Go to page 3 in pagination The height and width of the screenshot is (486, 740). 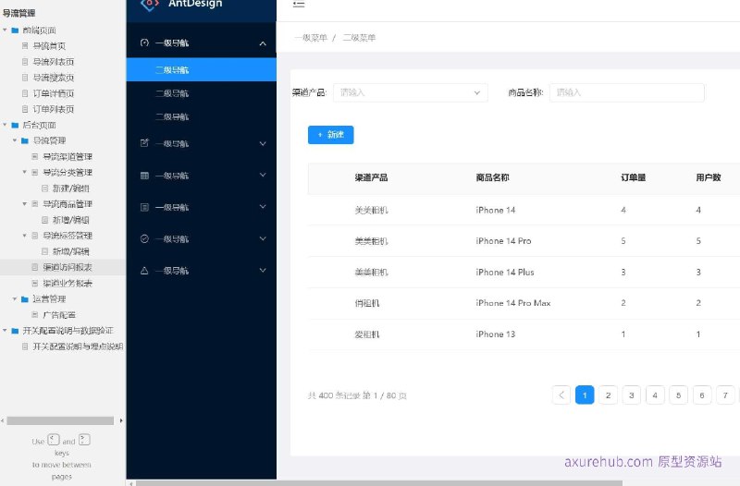click(632, 395)
